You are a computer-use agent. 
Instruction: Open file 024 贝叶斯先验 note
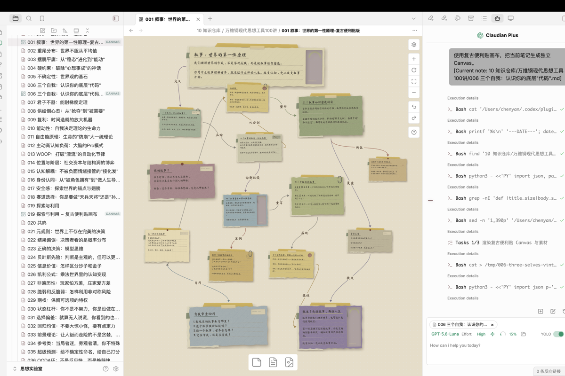(x=71, y=257)
